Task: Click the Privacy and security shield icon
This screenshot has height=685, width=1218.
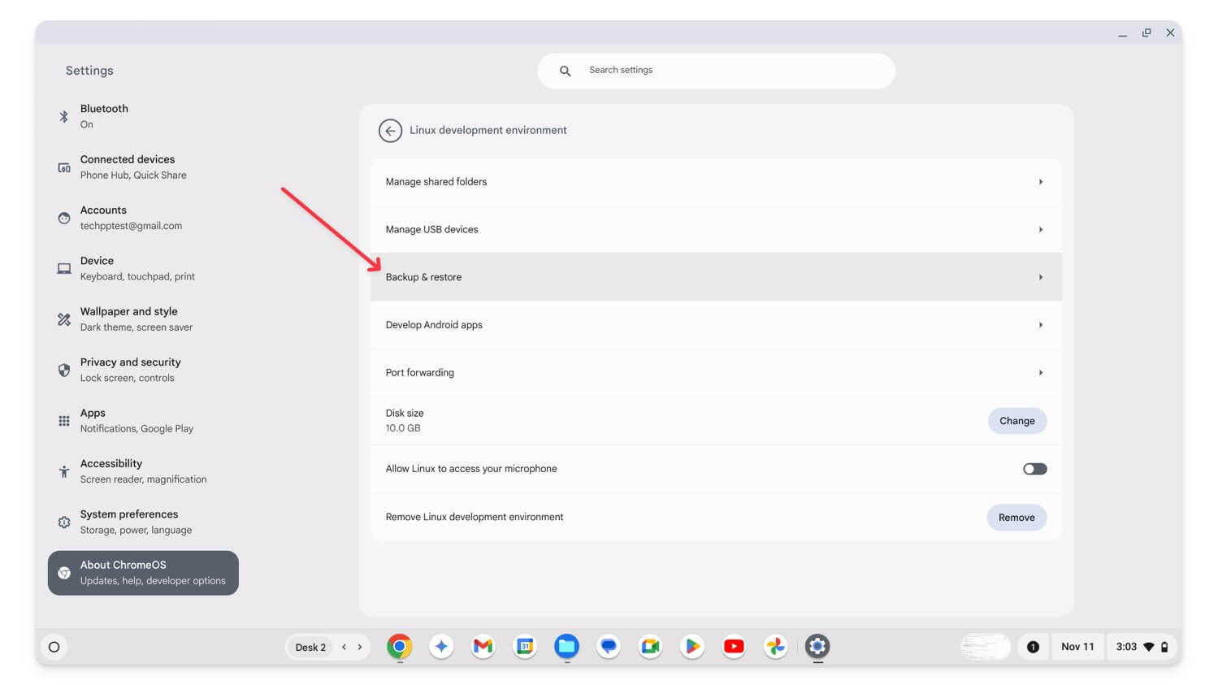Action: click(64, 371)
